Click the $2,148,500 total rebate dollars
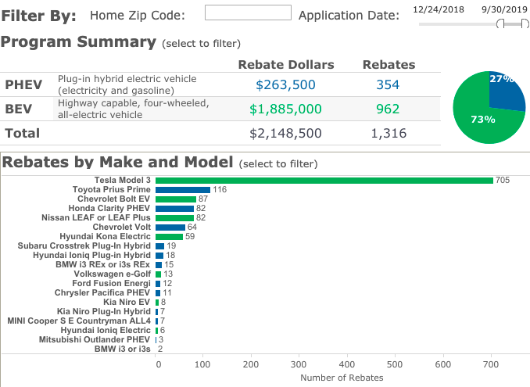This screenshot has width=530, height=387. coord(285,133)
